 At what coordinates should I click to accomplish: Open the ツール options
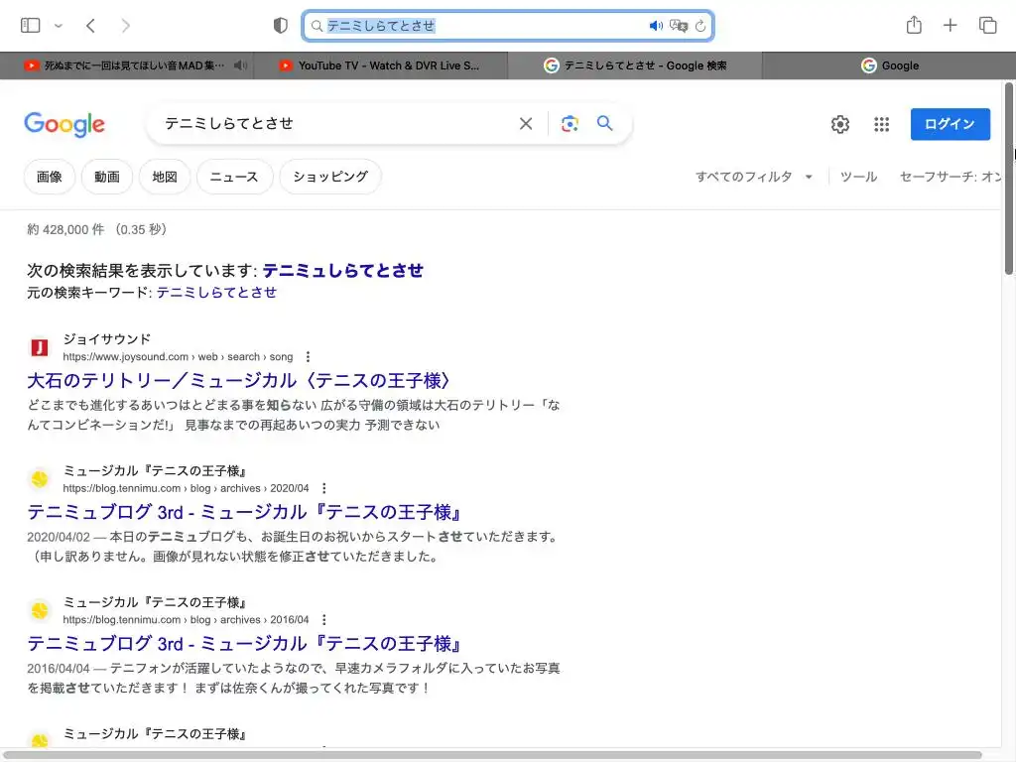(858, 177)
